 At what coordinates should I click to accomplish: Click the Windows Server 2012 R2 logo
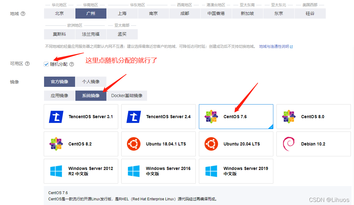56,171
